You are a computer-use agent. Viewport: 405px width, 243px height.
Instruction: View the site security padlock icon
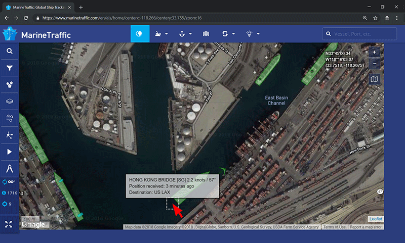[x=37, y=18]
